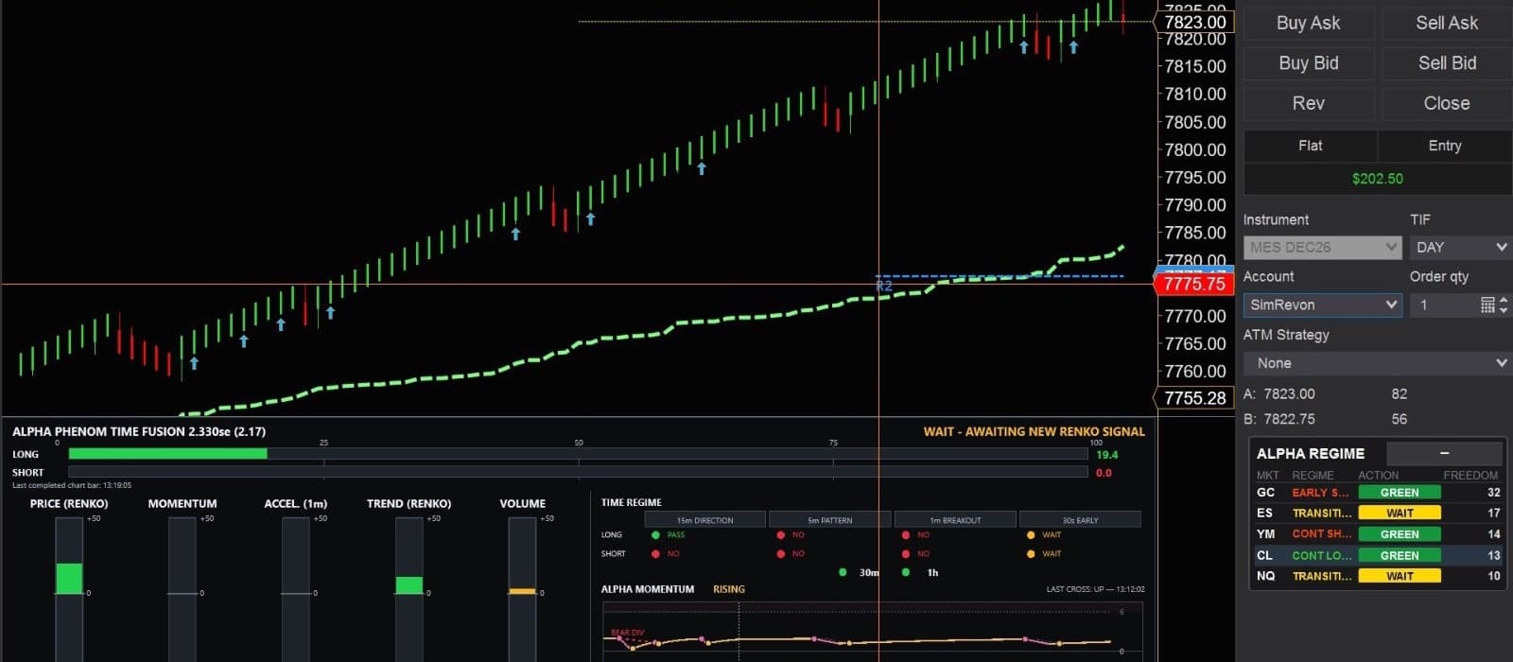1513x662 pixels.
Task: Click the YM row GREEN action badge
Action: tap(1400, 534)
